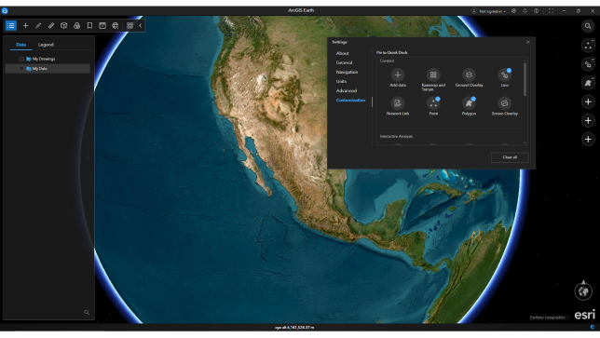Unpin the checked Point item in Settings
The height and width of the screenshot is (338, 600).
(433, 103)
